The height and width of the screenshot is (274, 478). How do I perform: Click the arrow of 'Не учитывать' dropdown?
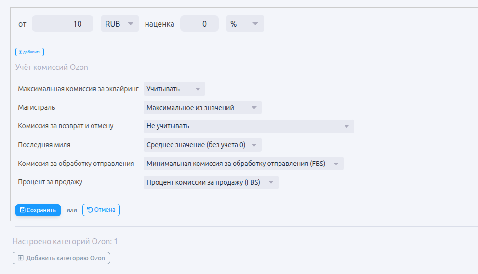tap(346, 126)
